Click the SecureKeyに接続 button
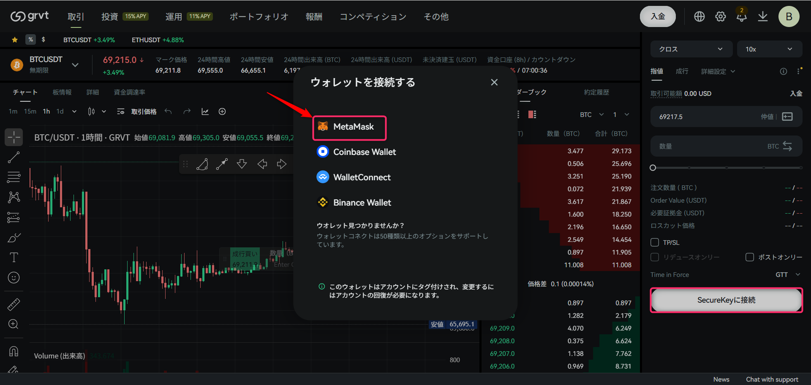 726,300
